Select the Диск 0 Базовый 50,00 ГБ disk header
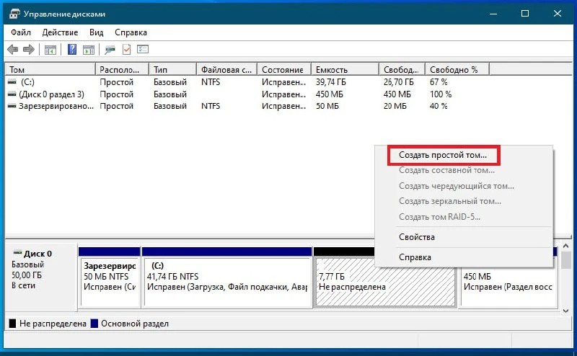The height and width of the screenshot is (356, 577). pyautogui.click(x=41, y=276)
